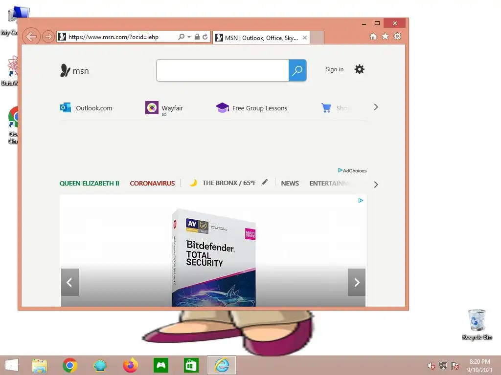Open the Outlook.com shortcut
The height and width of the screenshot is (375, 501).
86,108
